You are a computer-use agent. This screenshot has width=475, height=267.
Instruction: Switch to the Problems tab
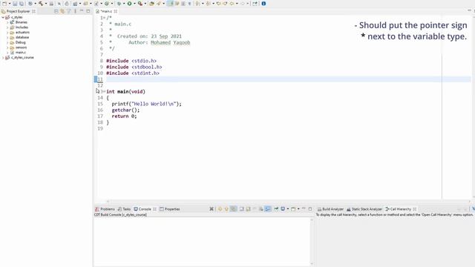(x=105, y=209)
